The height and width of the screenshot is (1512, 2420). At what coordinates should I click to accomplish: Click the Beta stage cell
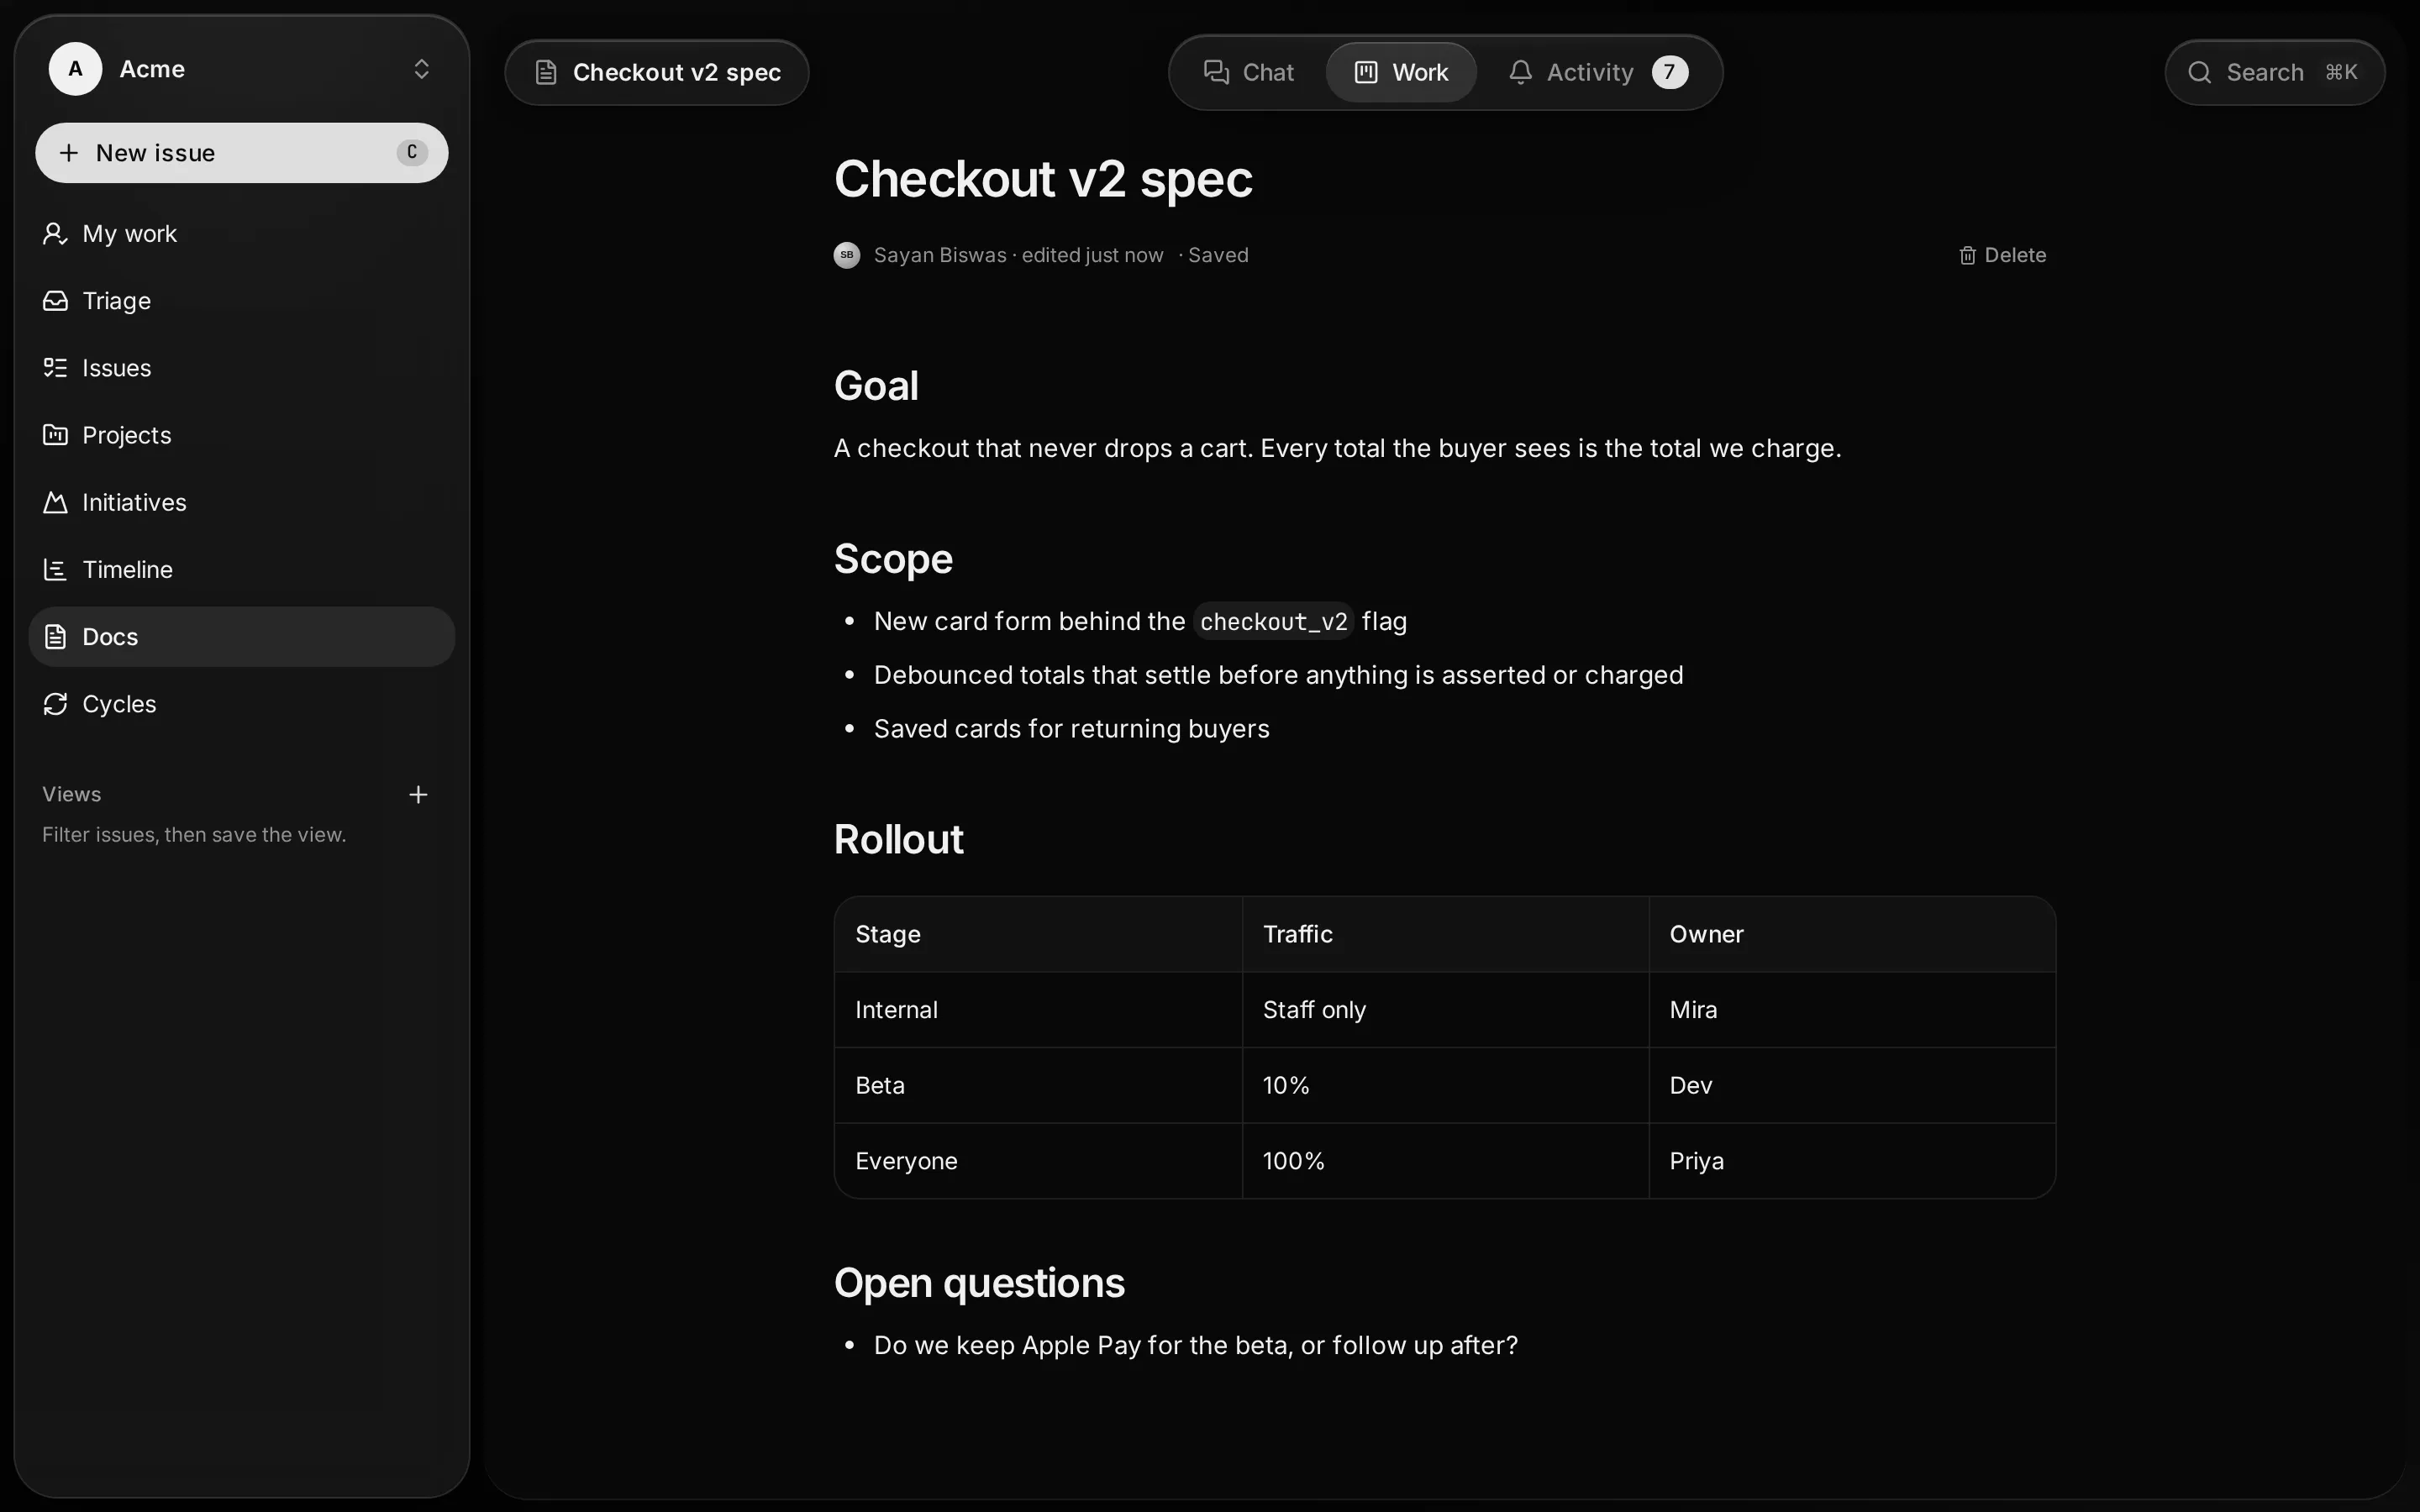[1038, 1086]
